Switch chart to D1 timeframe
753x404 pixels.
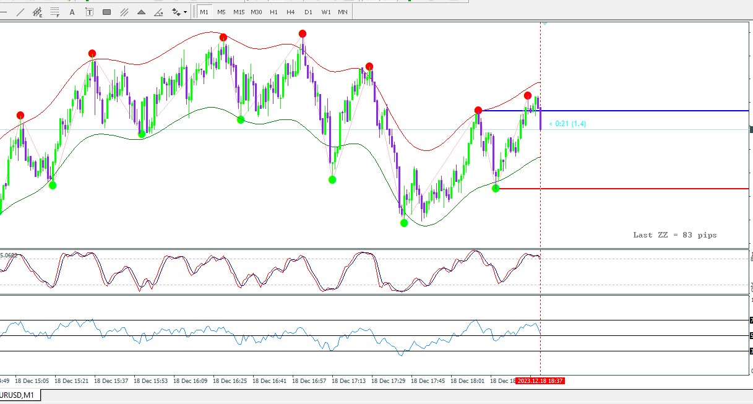point(308,12)
